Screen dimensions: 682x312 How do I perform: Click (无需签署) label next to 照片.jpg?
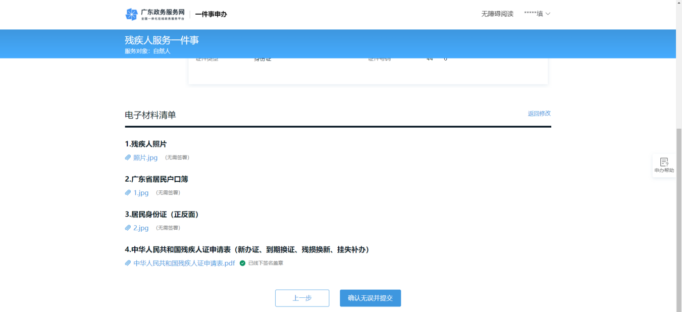[x=177, y=158]
